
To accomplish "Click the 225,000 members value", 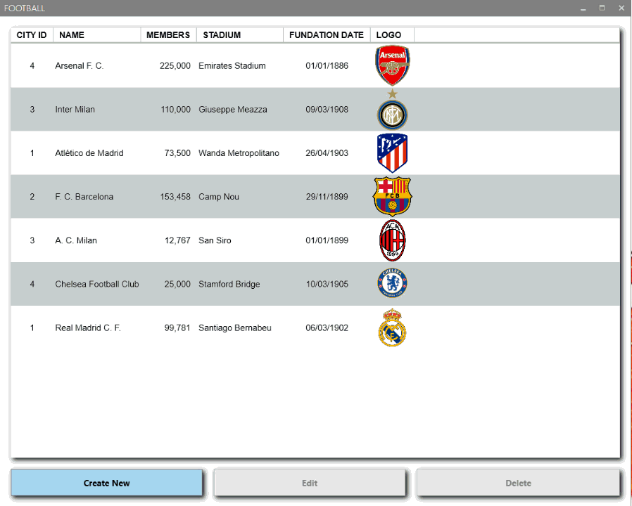I will point(175,65).
